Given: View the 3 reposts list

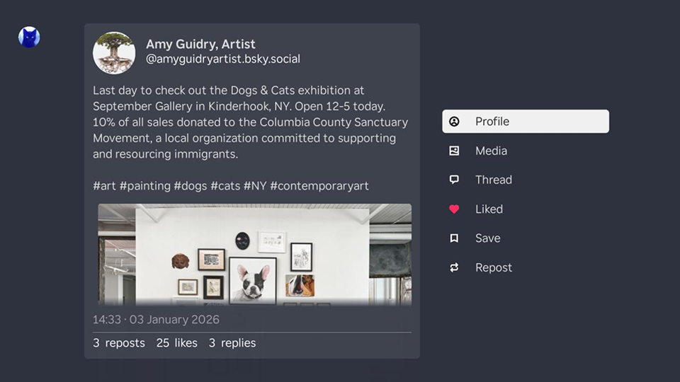Looking at the screenshot, I should (x=118, y=343).
